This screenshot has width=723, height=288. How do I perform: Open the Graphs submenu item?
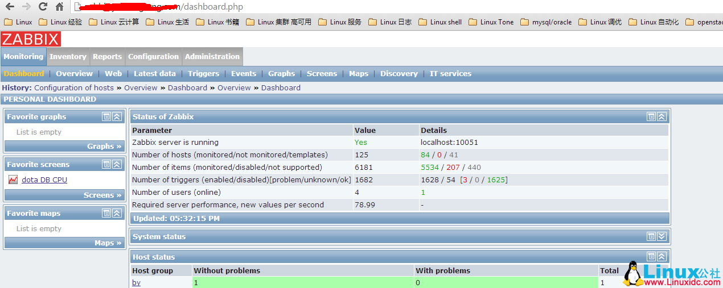click(281, 73)
